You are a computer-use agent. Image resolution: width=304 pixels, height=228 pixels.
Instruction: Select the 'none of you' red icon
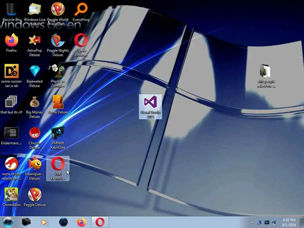pyautogui.click(x=12, y=168)
